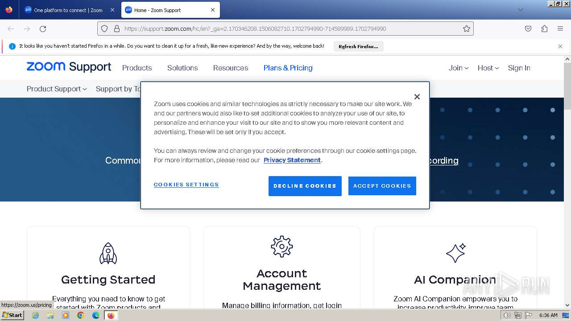This screenshot has width=571, height=321.
Task: Dismiss the Firefox refresh notification bar
Action: [560, 46]
